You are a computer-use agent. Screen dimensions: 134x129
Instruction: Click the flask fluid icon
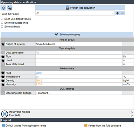pyautogui.click(x=3, y=8)
